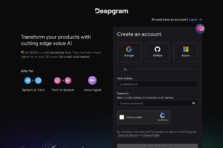Click the blue chat bubble transcript icon
Image resolution: width=223 pixels, height=148 pixels.
point(38,81)
